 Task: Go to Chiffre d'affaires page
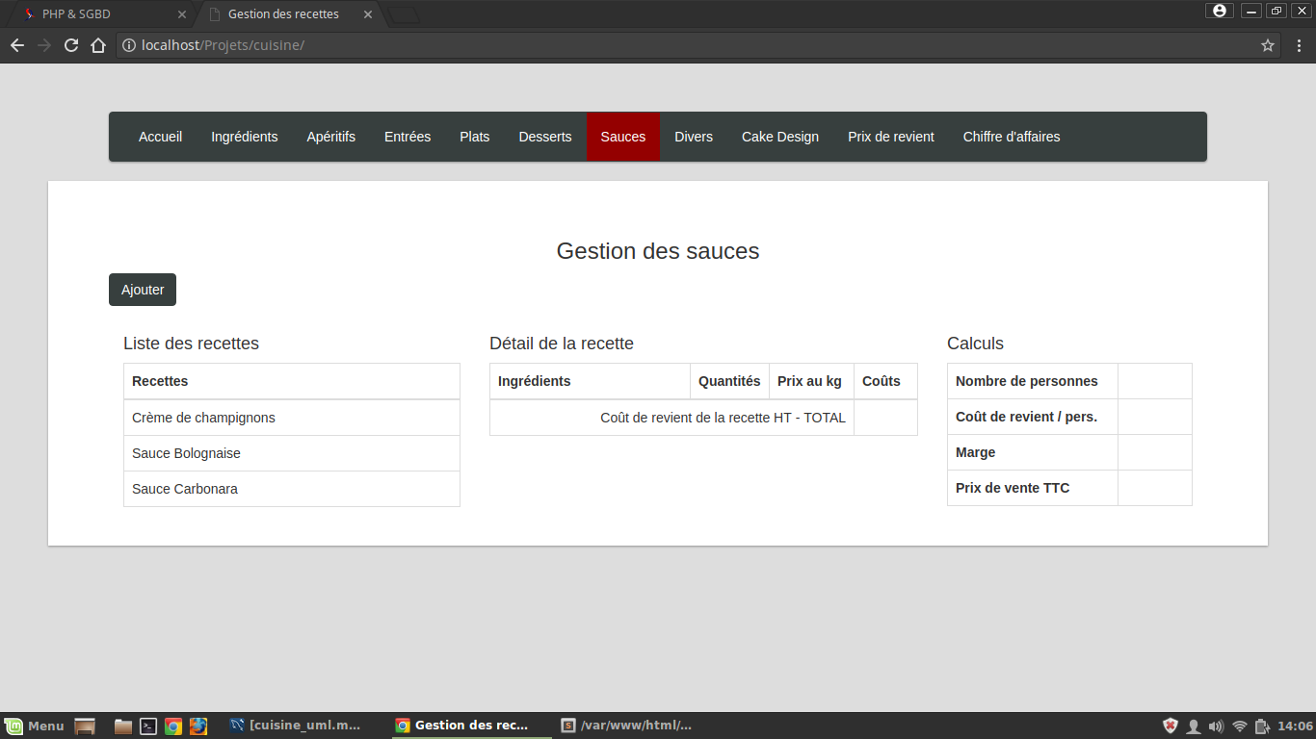tap(1012, 137)
